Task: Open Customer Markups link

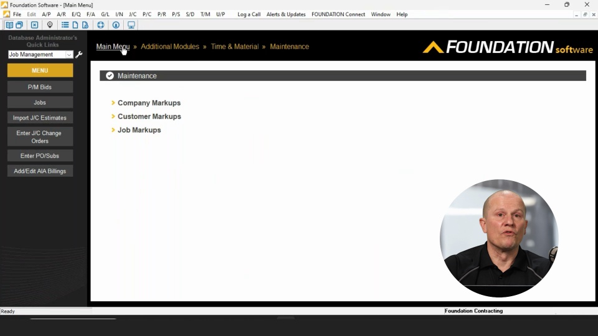Action: pos(149,116)
